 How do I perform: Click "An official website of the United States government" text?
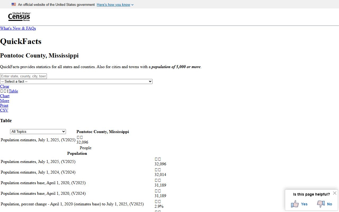click(x=56, y=5)
